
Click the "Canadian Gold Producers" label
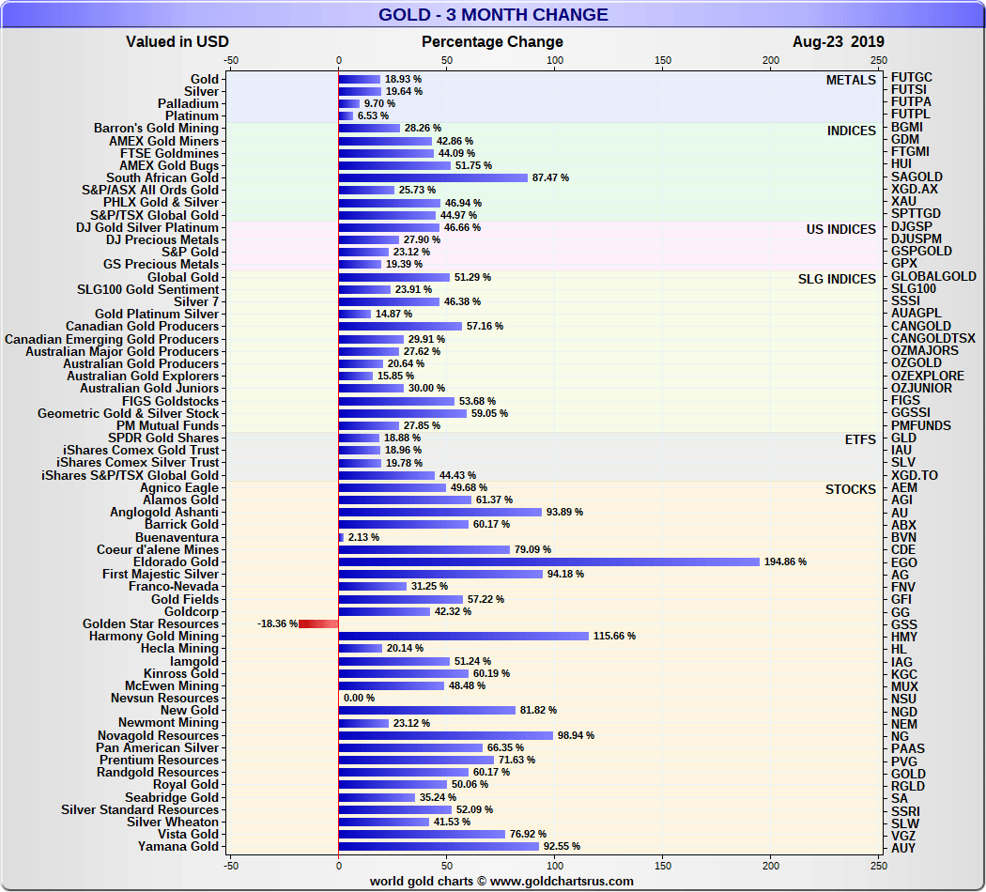click(142, 326)
